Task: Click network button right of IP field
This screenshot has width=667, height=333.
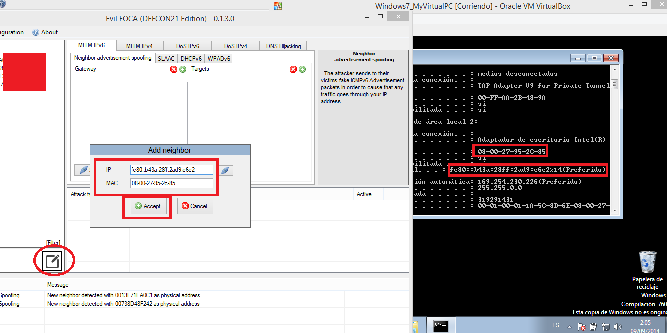Action: coord(225,170)
